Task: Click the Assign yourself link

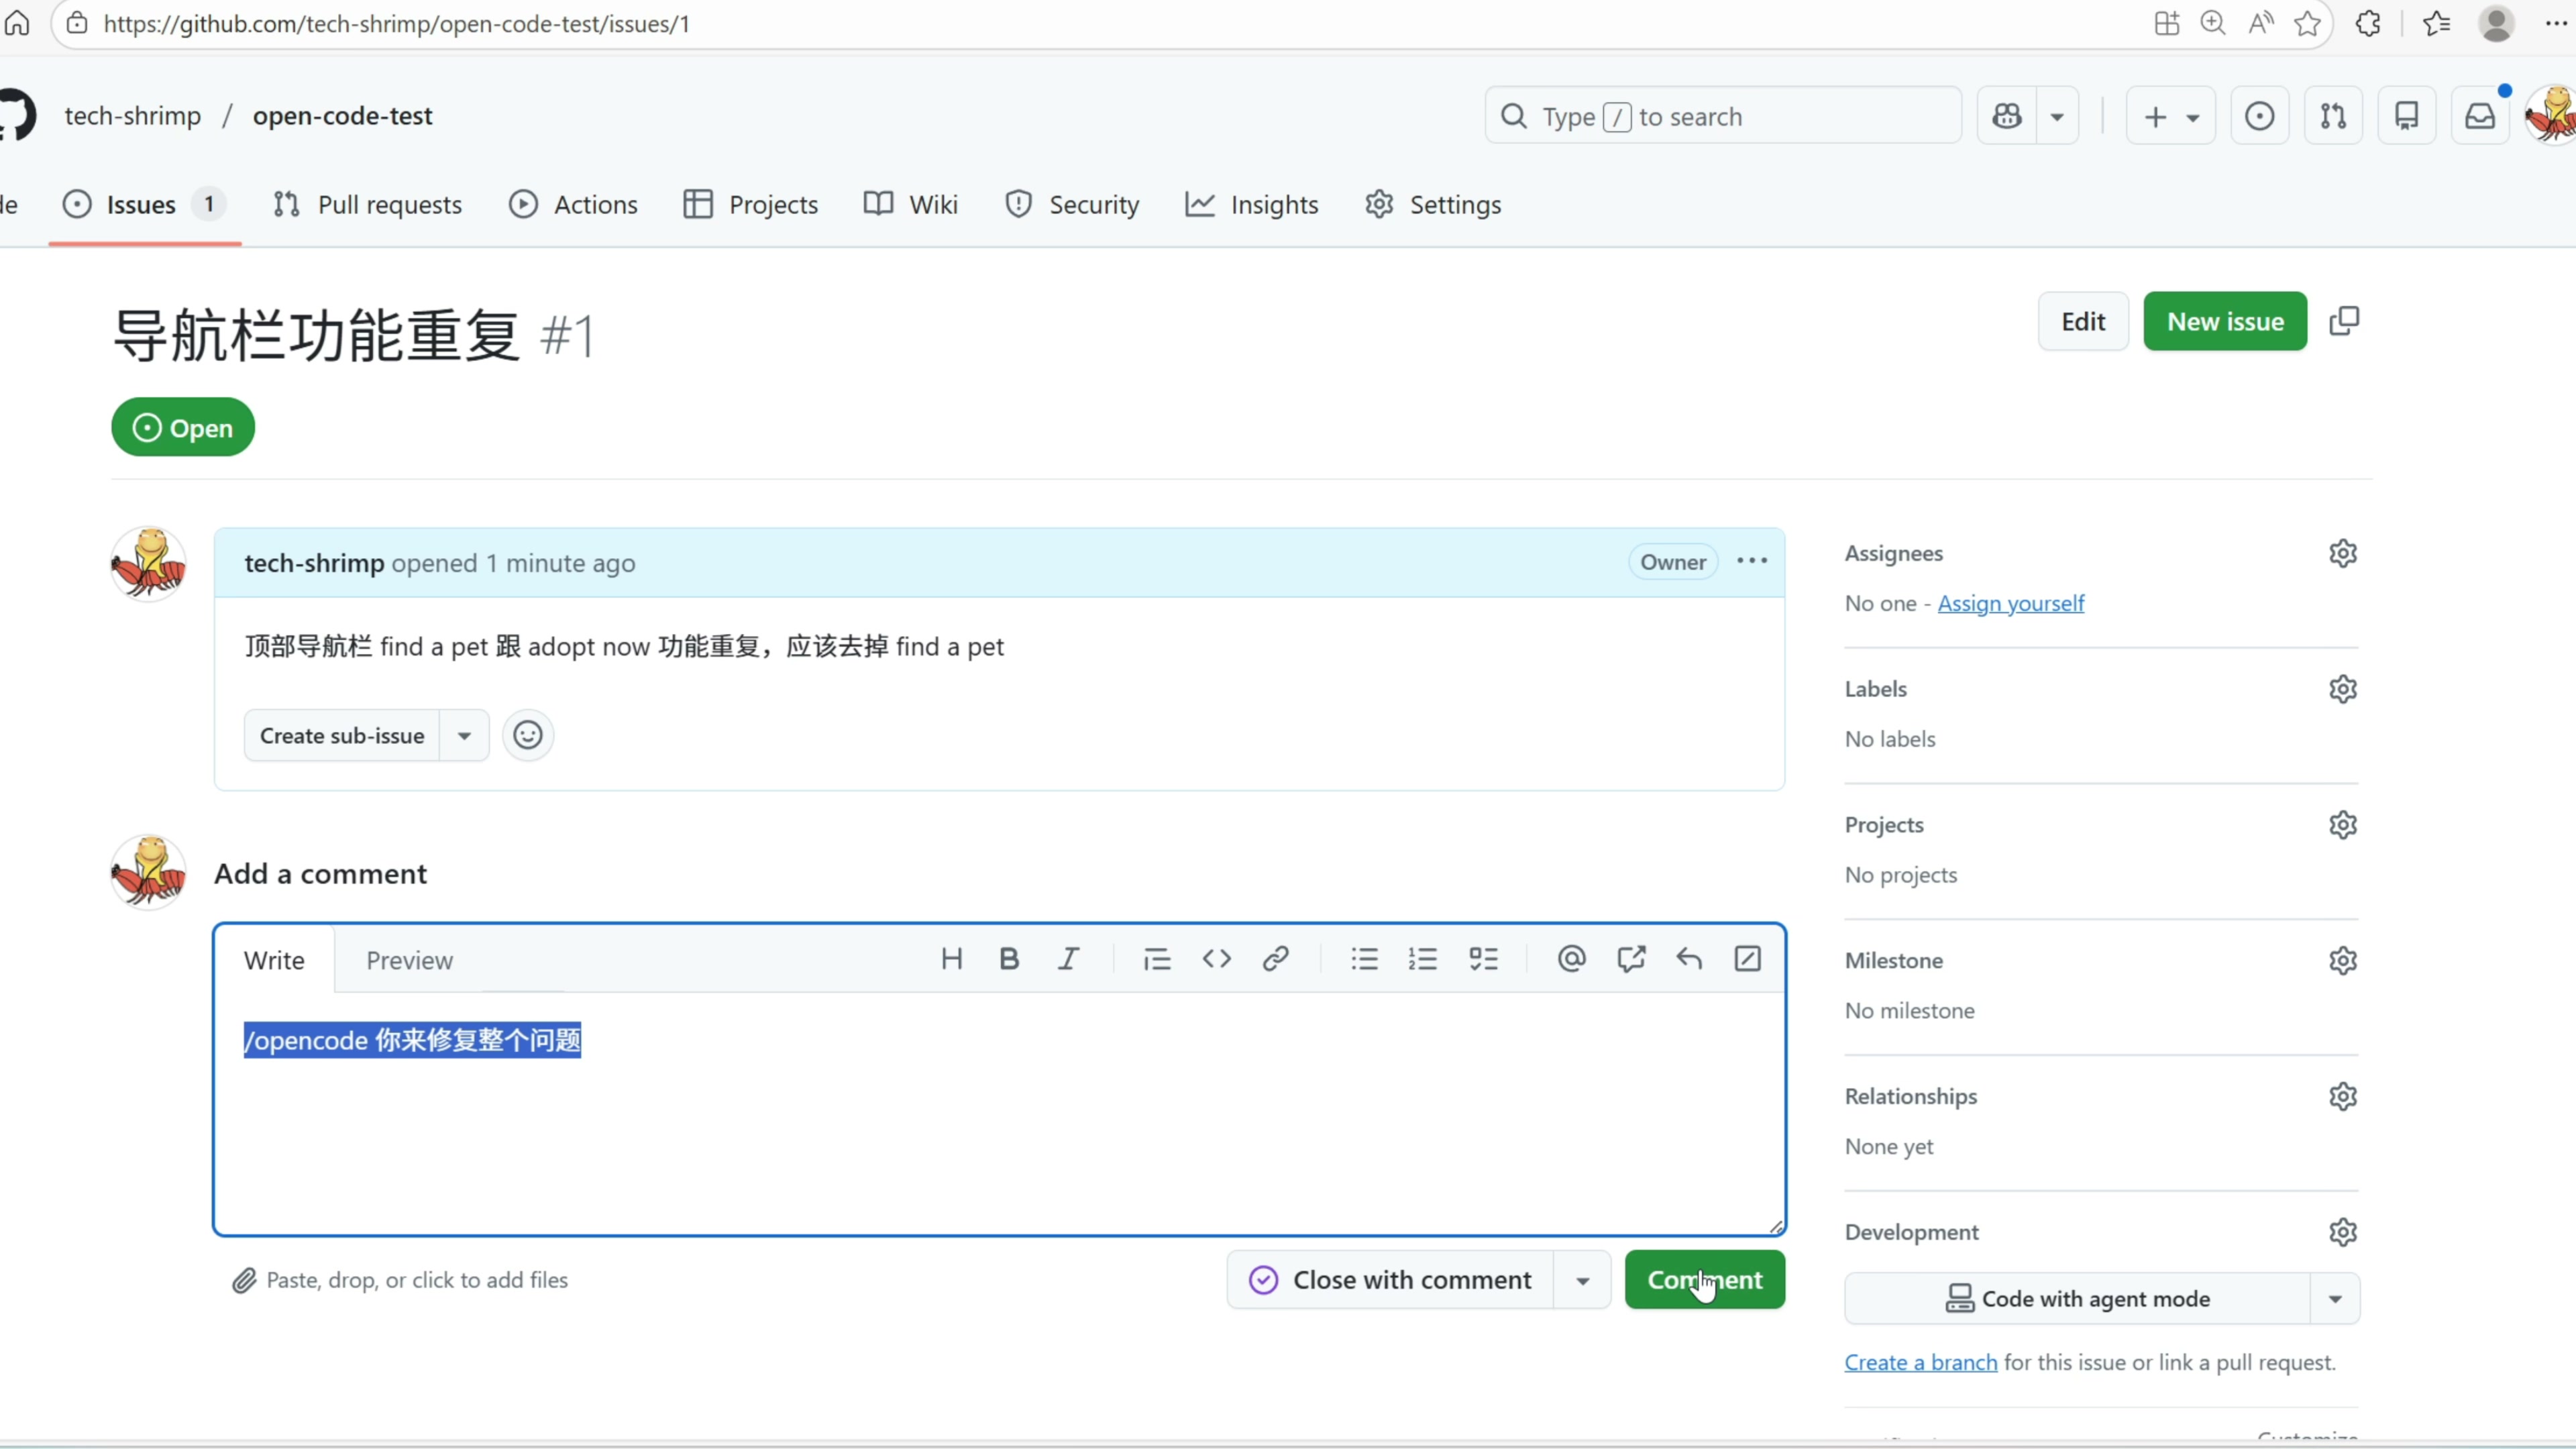Action: pyautogui.click(x=2010, y=603)
